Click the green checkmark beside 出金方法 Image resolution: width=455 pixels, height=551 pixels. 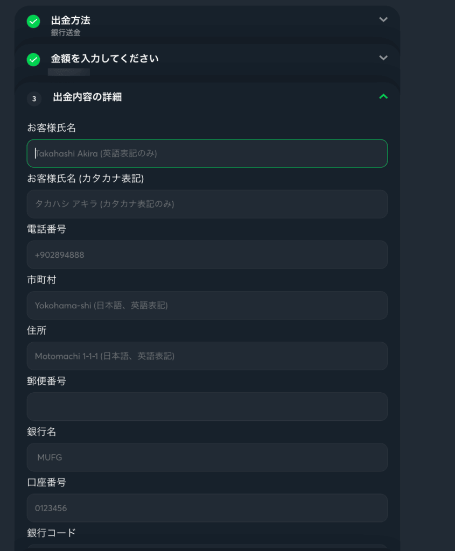(x=33, y=22)
